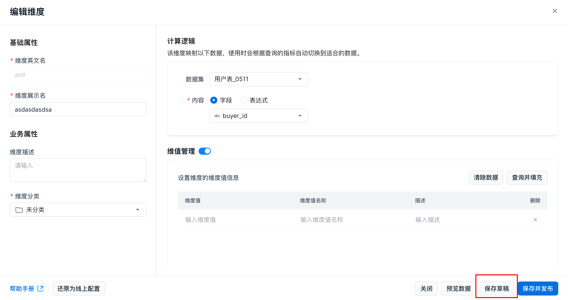Click the external link icon beside 帮助手册

coord(40,289)
